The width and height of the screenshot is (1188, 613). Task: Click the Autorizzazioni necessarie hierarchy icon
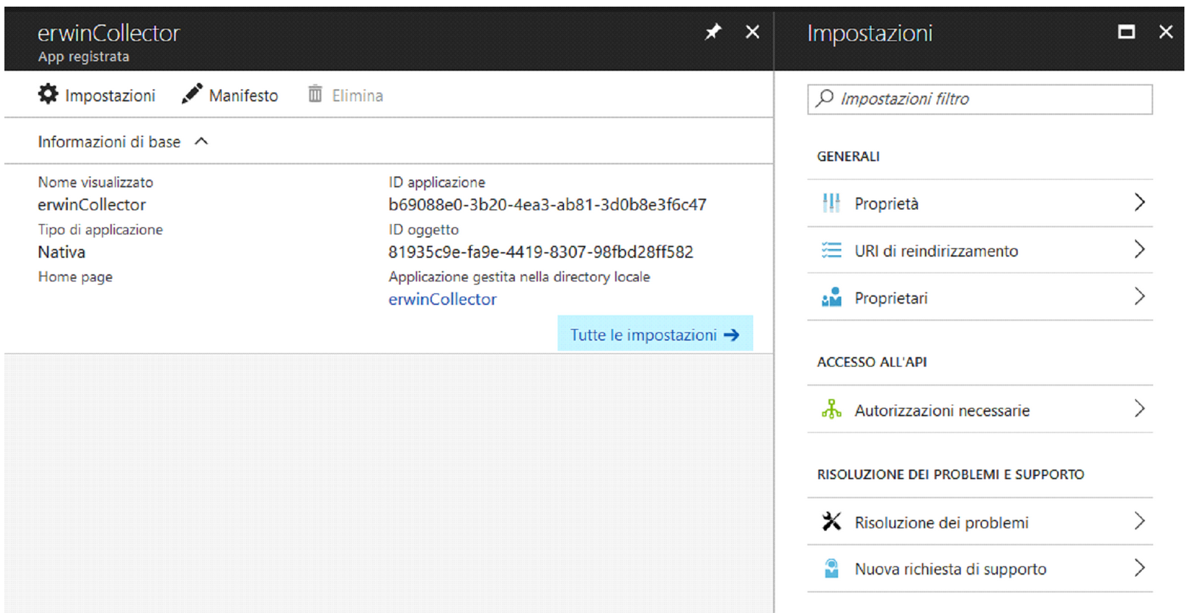click(831, 410)
